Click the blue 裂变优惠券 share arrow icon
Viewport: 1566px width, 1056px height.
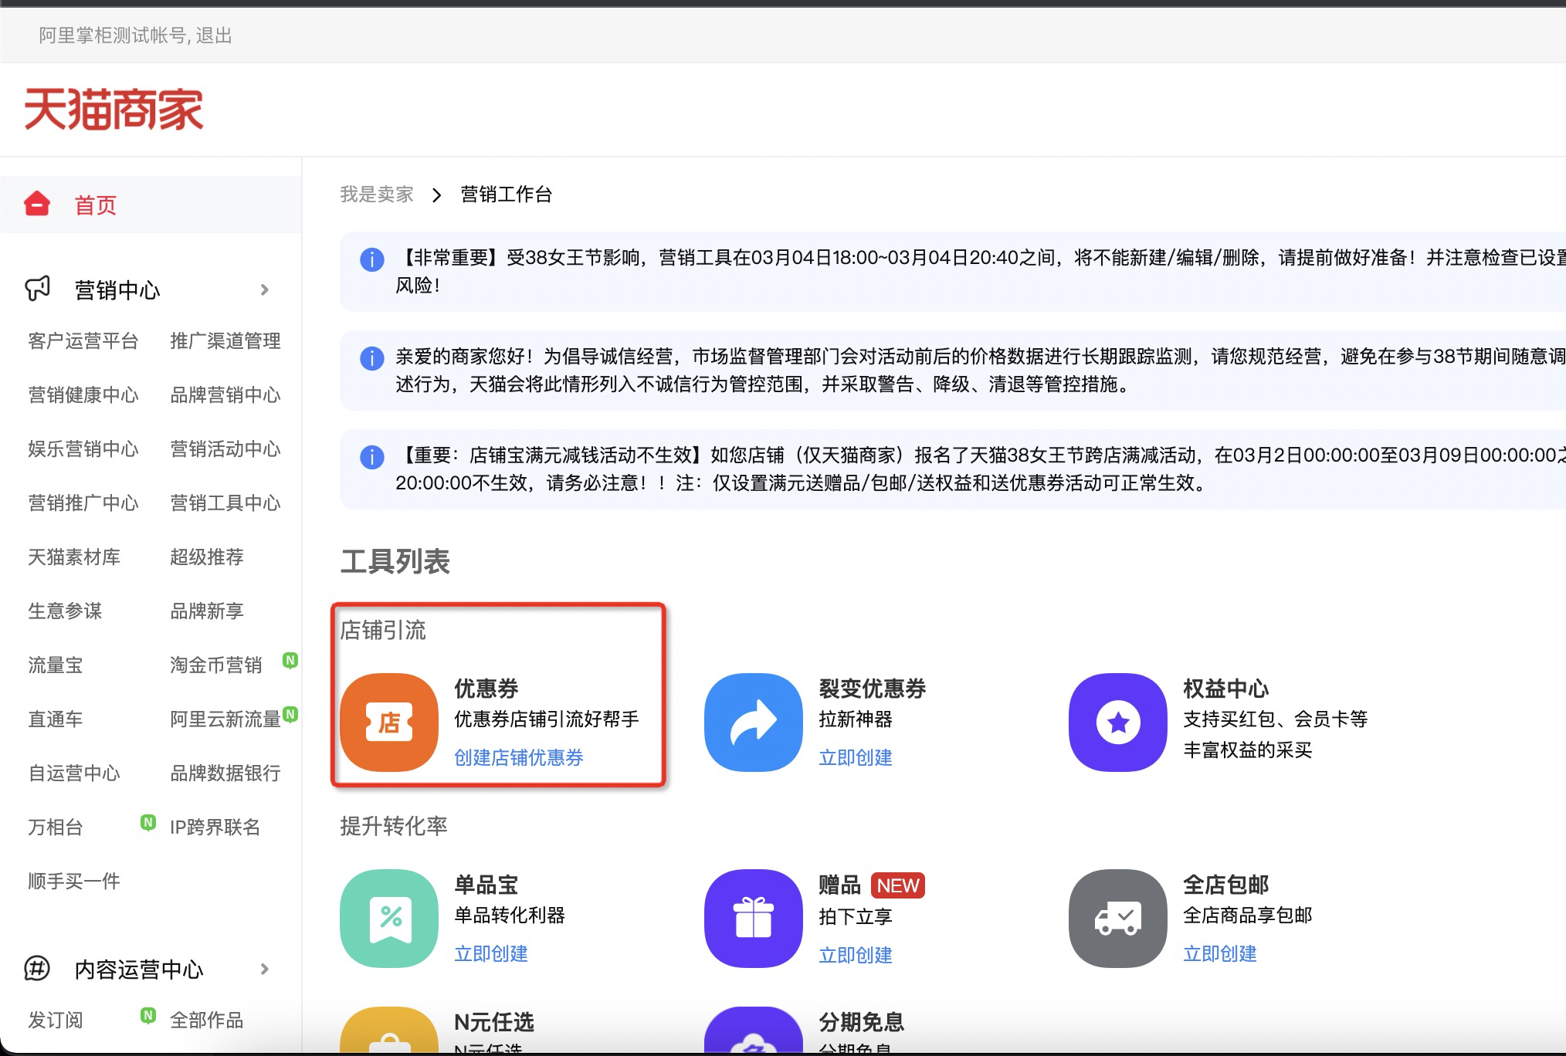coord(754,723)
